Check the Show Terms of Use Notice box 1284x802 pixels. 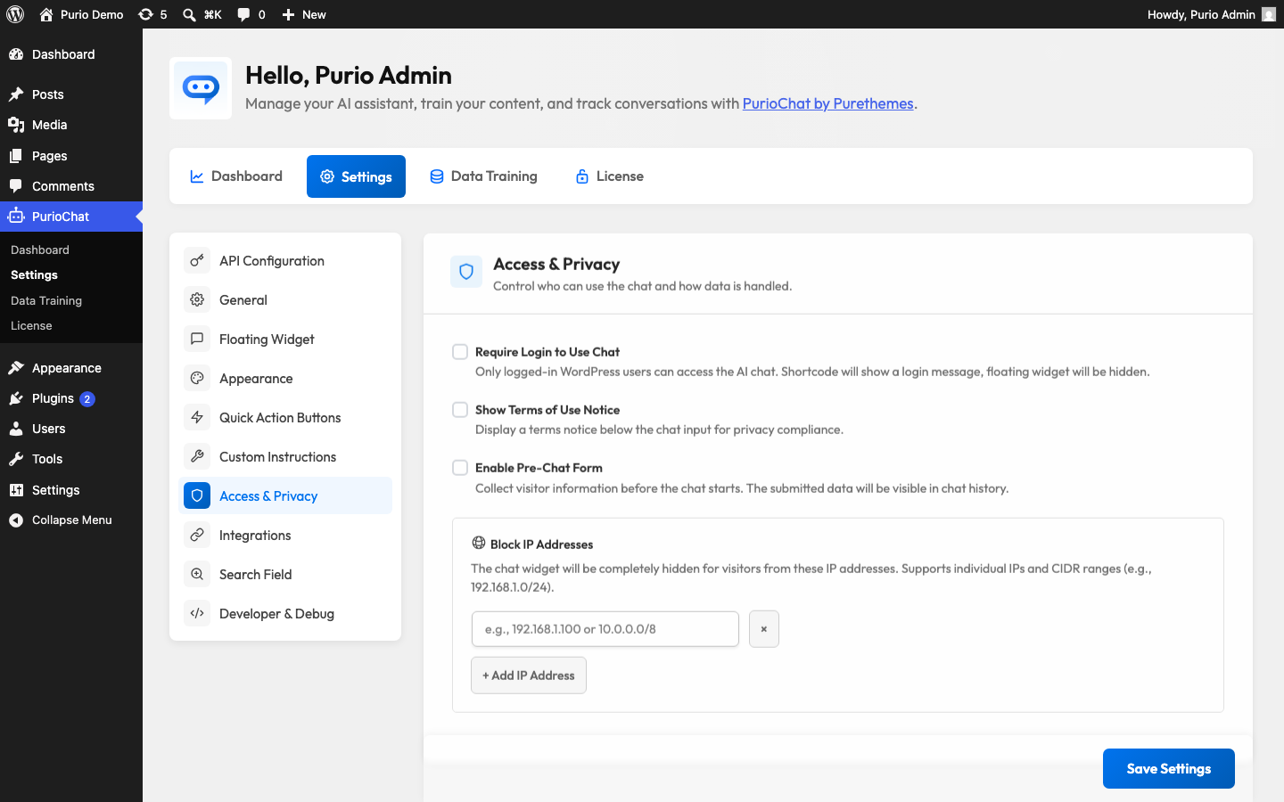click(460, 410)
